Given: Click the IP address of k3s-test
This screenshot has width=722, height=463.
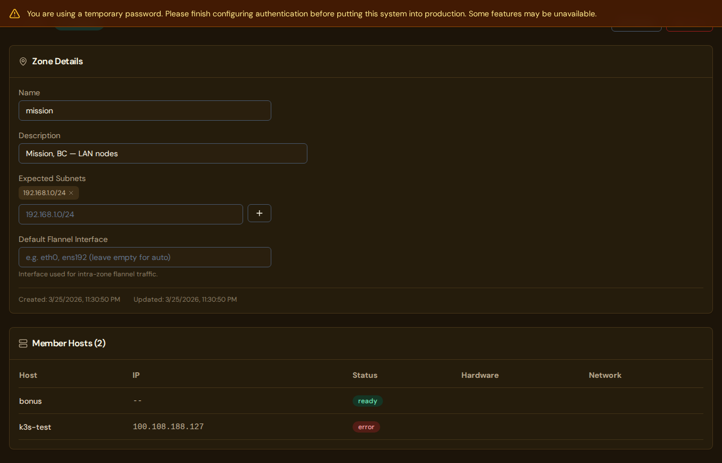Looking at the screenshot, I should 168,426.
